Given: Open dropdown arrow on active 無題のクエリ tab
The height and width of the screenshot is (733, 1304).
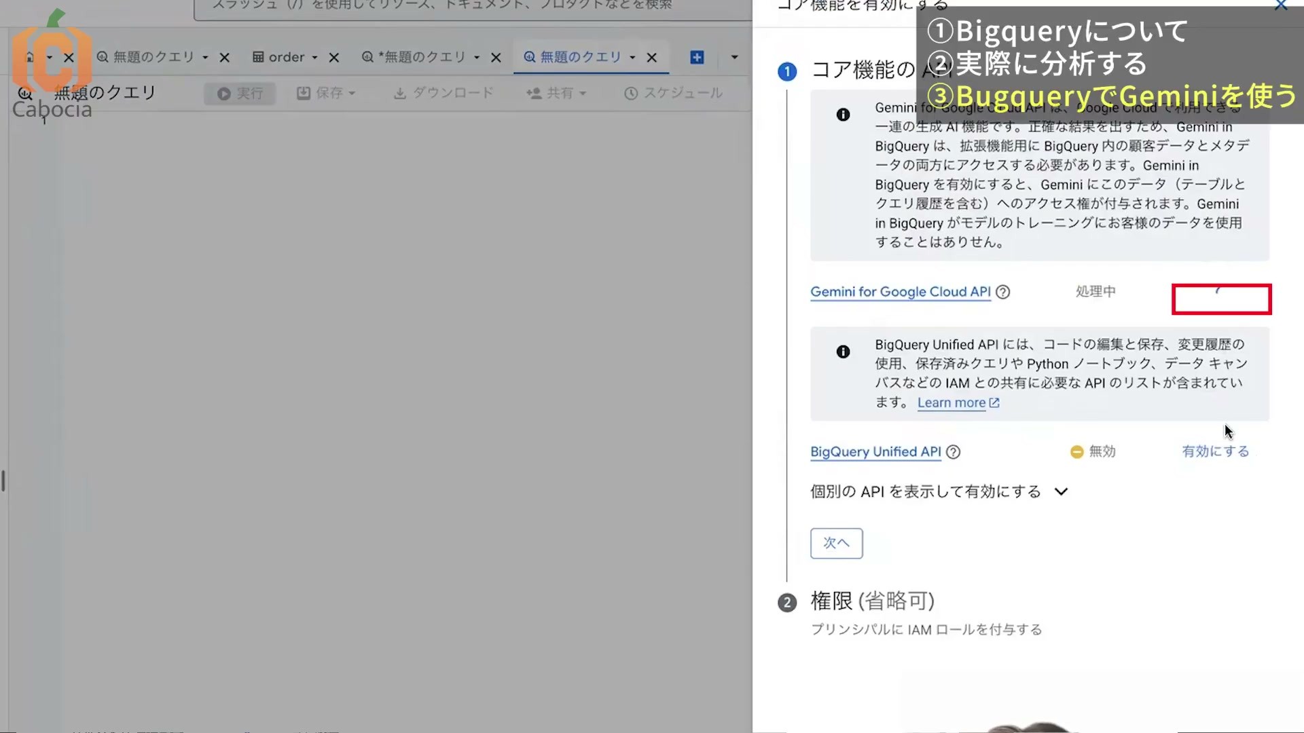Looking at the screenshot, I should [x=632, y=58].
